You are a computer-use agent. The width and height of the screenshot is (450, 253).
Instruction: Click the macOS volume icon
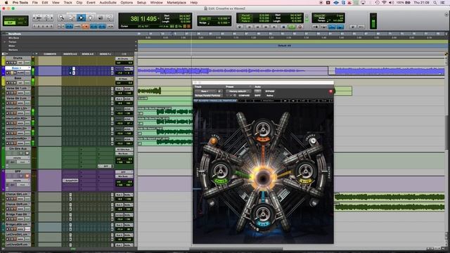click(391, 3)
